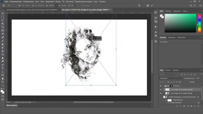The height and width of the screenshot is (114, 203).
Task: Toggle lock all on the layer (padlock)
Action: [x=180, y=82]
